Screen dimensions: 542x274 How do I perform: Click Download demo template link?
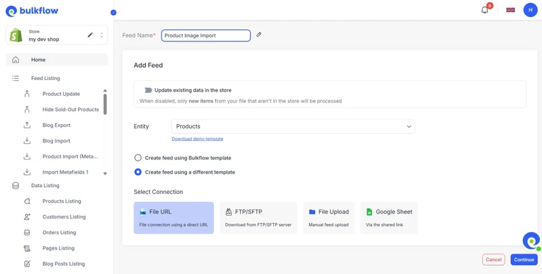(197, 139)
